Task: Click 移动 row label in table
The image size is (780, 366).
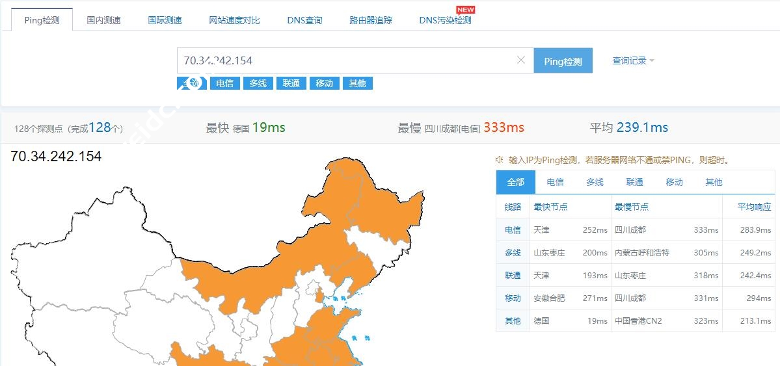Action: point(513,298)
